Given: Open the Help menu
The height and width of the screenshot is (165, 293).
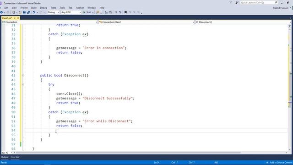Looking at the screenshot, I should 102,8.
